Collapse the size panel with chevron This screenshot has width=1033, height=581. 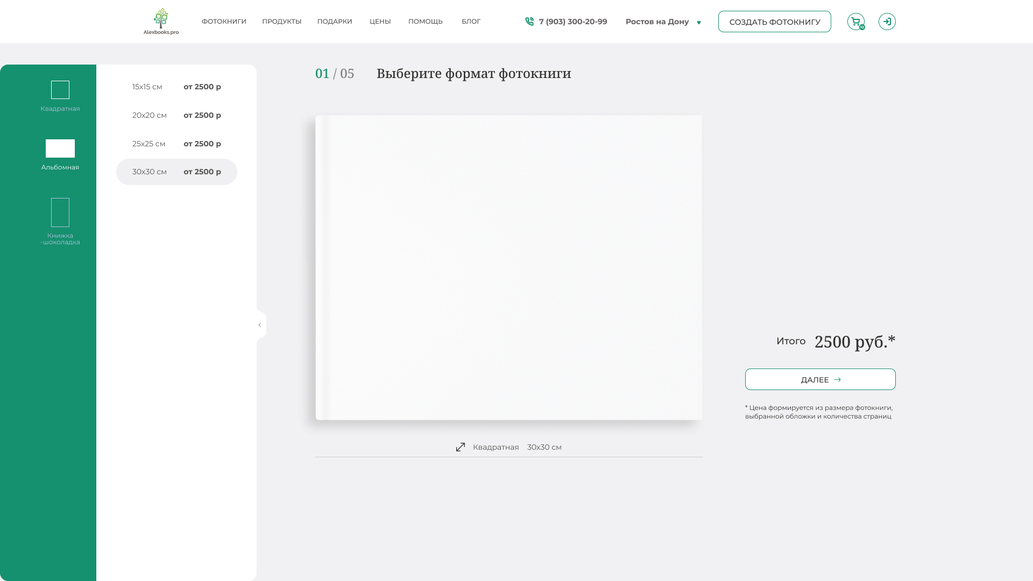[x=260, y=325]
